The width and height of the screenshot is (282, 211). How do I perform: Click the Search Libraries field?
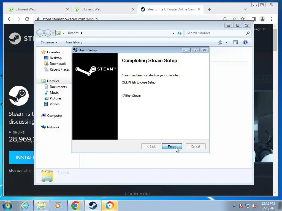click(216, 33)
